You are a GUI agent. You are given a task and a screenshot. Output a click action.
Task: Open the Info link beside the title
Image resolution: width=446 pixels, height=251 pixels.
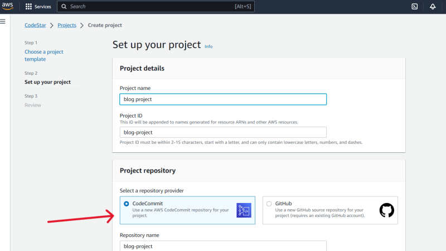point(209,46)
